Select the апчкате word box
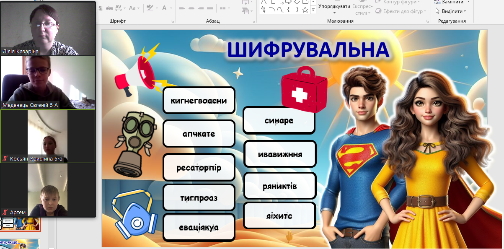The width and height of the screenshot is (504, 249). coord(199,134)
